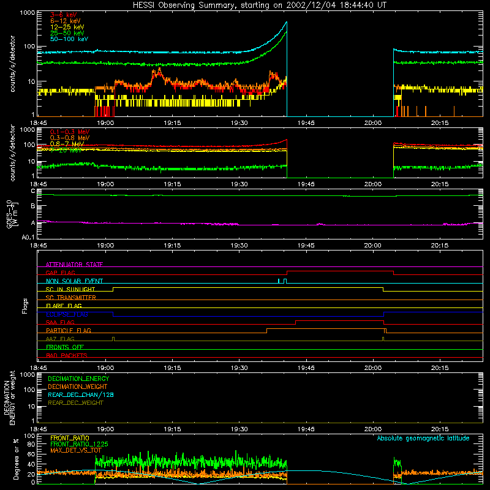
Task: Select the 1000 tick label on the keV panel
Action: coord(28,13)
